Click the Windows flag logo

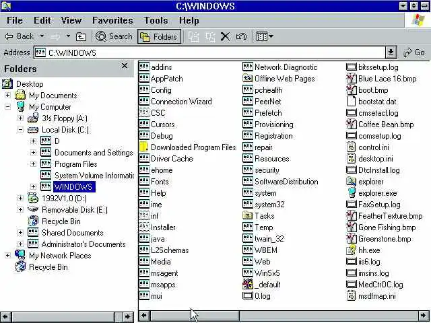418,20
